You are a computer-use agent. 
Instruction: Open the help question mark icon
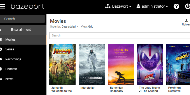176,6
